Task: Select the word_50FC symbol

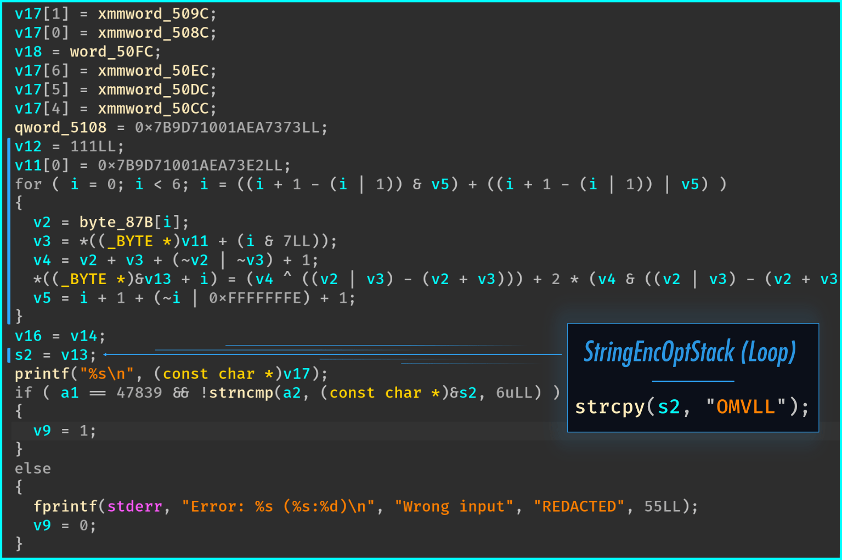Action: click(x=115, y=51)
